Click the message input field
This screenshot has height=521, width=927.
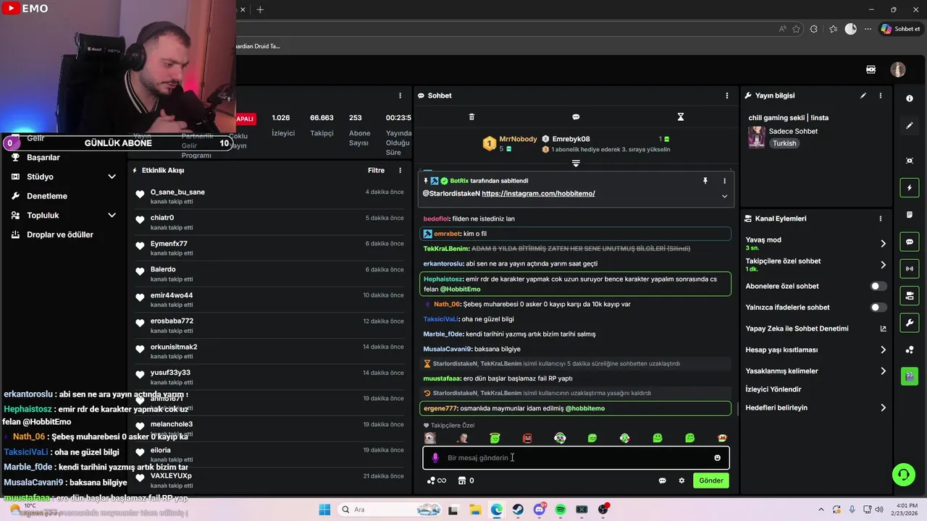point(576,458)
